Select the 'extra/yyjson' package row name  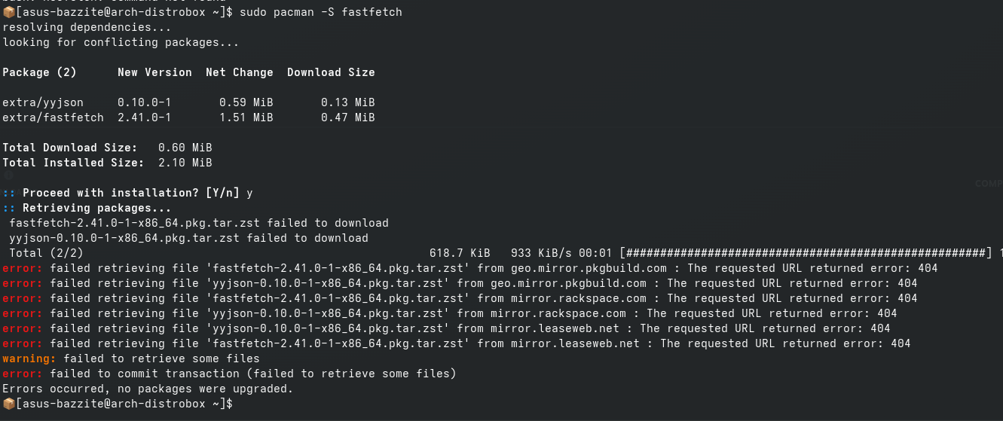[x=43, y=103]
